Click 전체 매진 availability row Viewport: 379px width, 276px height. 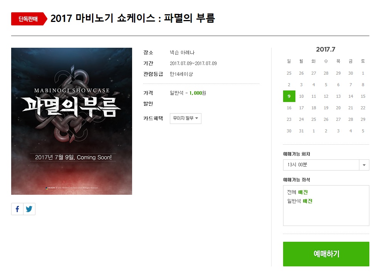pyautogui.click(x=297, y=192)
